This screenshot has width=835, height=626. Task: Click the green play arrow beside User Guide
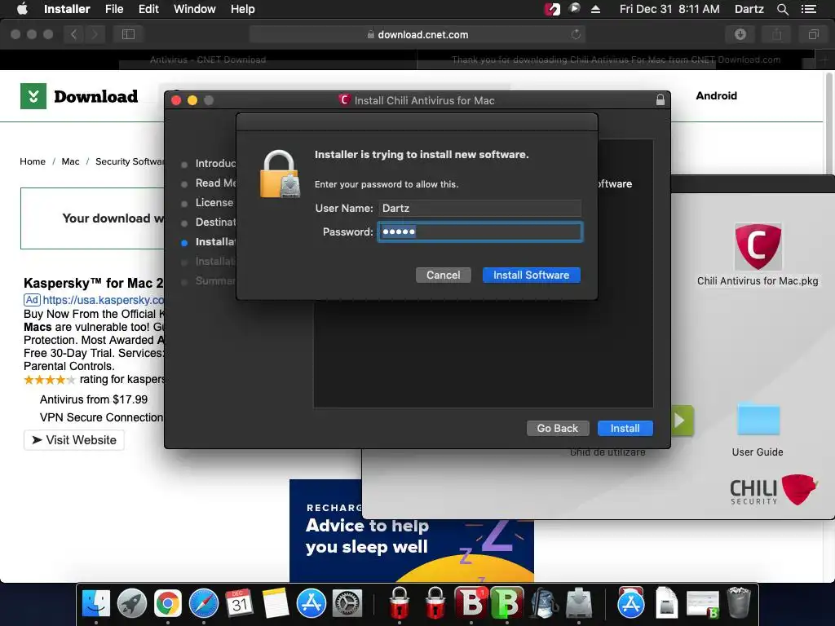tap(681, 421)
